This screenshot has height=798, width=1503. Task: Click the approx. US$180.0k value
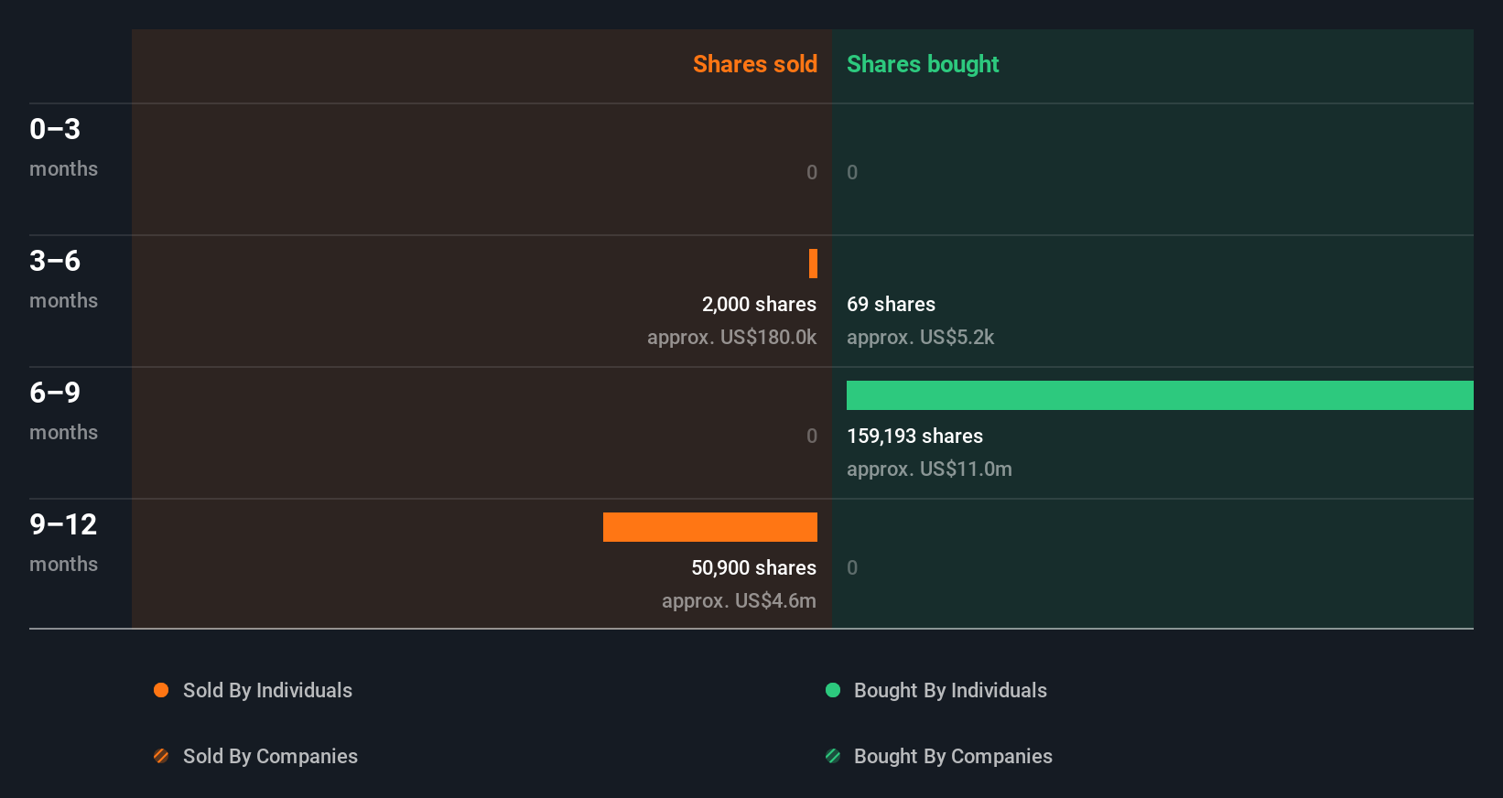pos(731,338)
